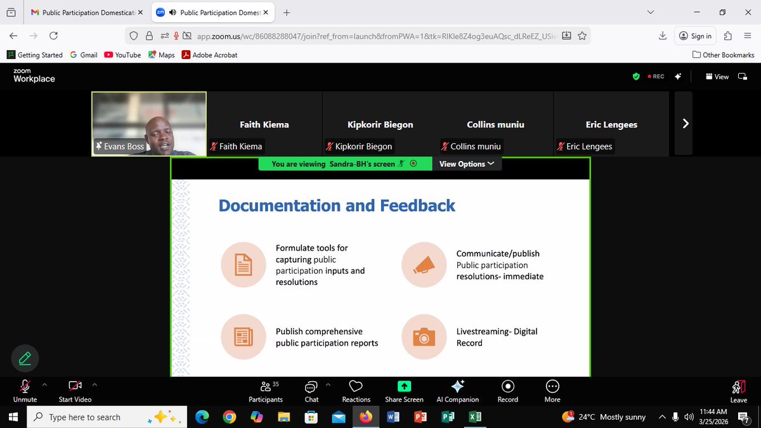Open the Windows Start menu

click(x=13, y=417)
